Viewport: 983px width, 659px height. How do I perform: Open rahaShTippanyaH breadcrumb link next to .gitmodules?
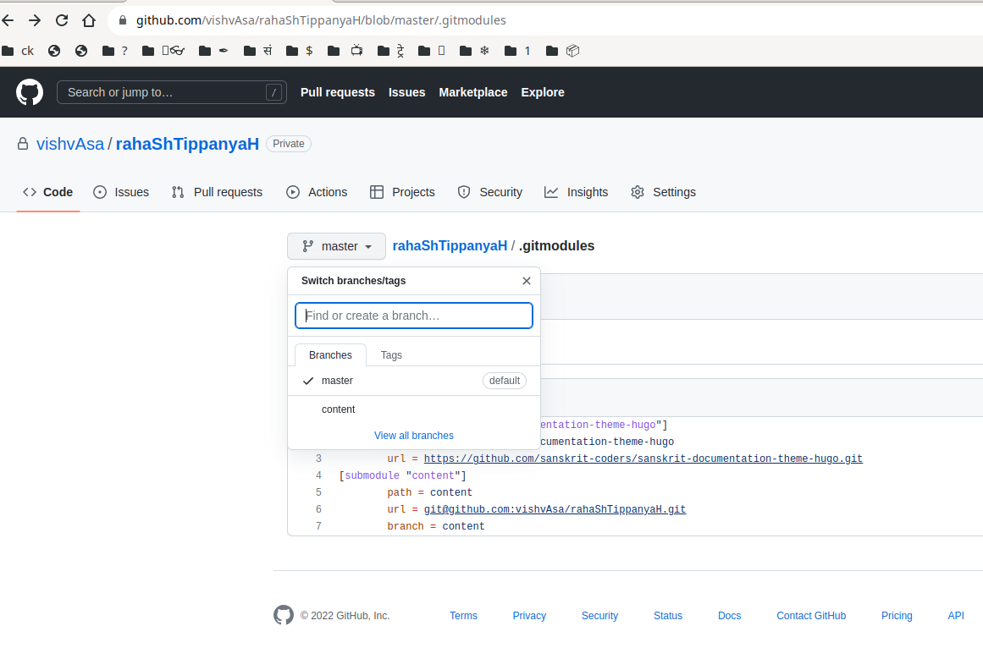tap(450, 245)
